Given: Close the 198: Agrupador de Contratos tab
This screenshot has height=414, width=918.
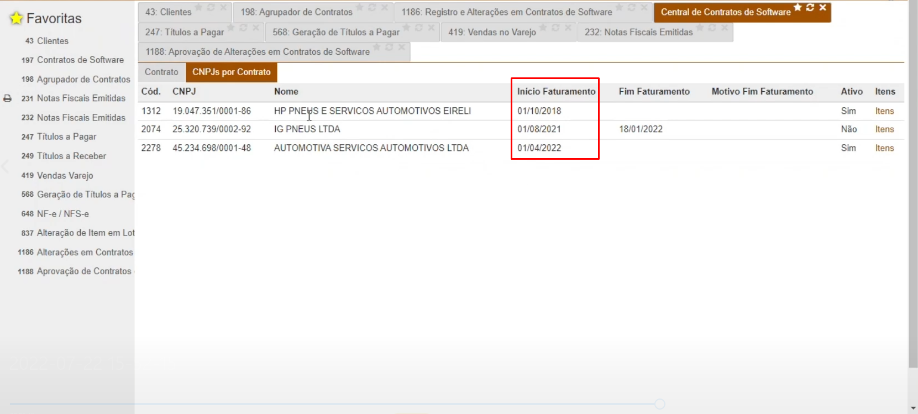Looking at the screenshot, I should coord(385,8).
